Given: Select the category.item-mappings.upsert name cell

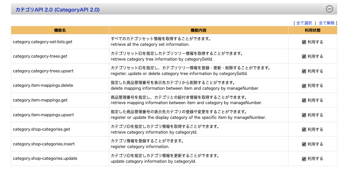Looking at the screenshot, I should point(60,115).
